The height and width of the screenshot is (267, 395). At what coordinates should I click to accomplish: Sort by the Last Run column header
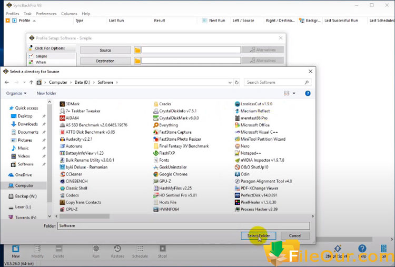(116, 21)
